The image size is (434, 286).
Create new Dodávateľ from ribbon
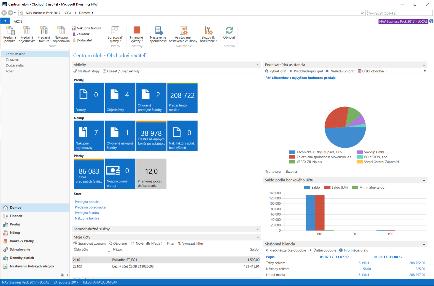[82, 40]
